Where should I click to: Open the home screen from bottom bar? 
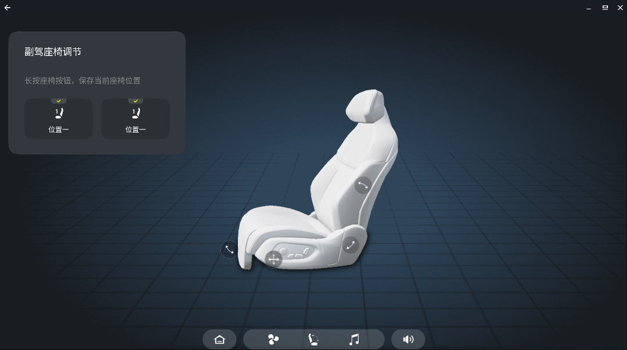point(219,340)
